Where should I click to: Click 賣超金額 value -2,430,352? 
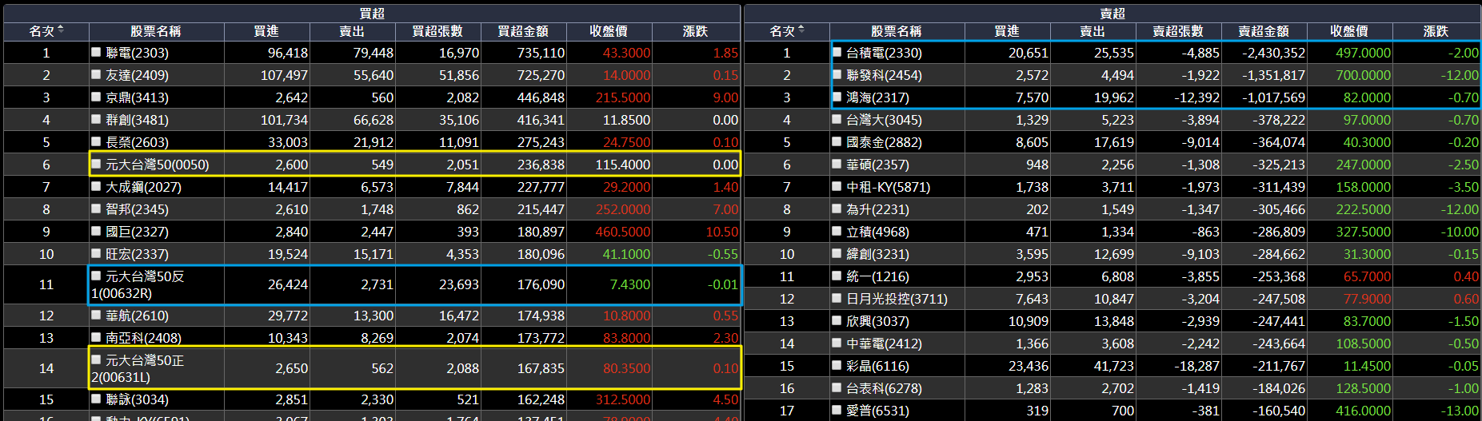1273,53
